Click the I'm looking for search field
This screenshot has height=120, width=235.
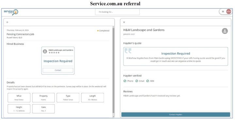117,12
